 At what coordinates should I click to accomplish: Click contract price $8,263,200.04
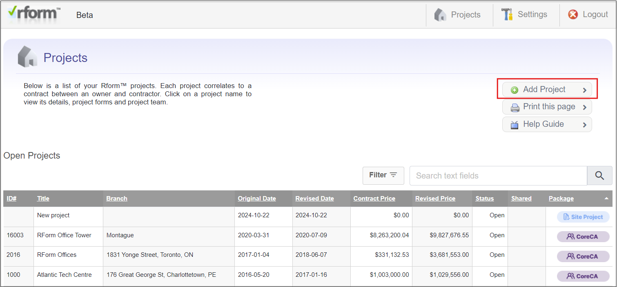389,235
